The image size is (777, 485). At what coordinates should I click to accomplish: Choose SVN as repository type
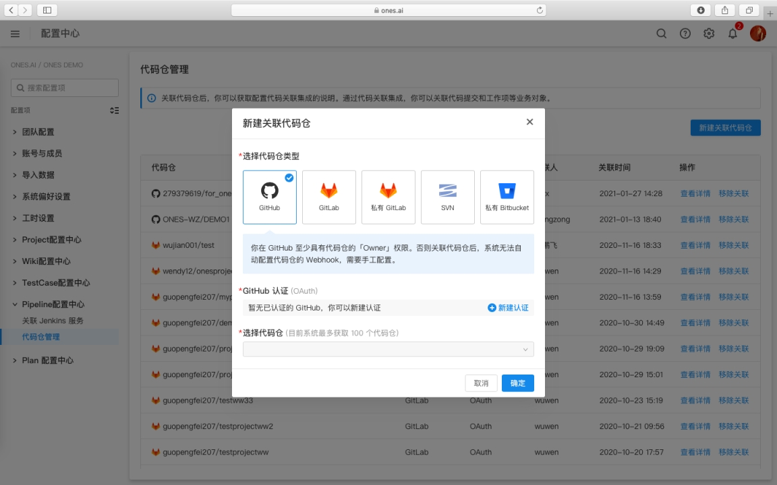pyautogui.click(x=447, y=197)
